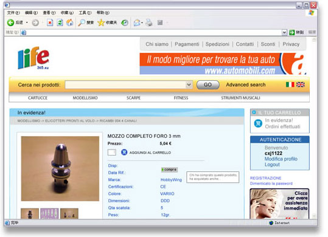Viewport: 328px width, 237px height.
Task: Follow the Logout link
Action: 272,165
